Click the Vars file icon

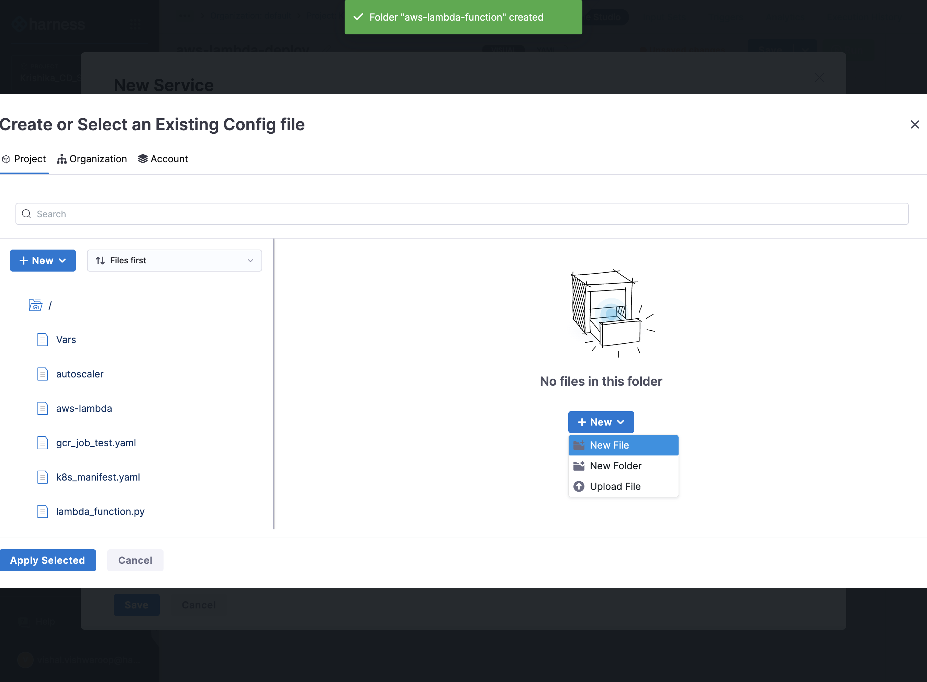[x=43, y=339]
